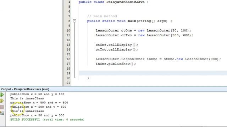
Task: Click output line 'publicShow x = 50 and y = 100'
Action: click(37, 94)
